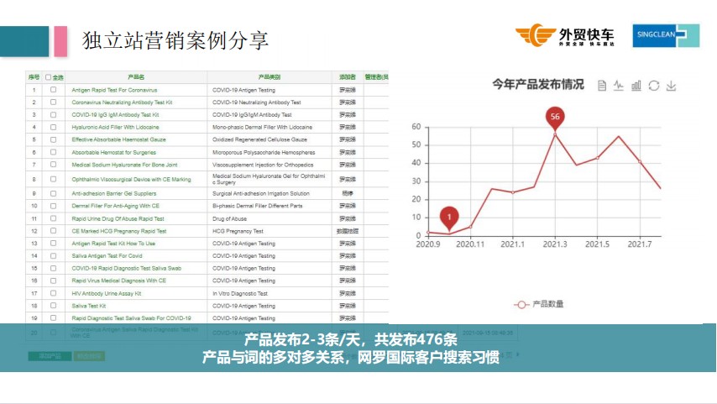Image resolution: width=717 pixels, height=404 pixels.
Task: Check the Ophthalmic Viscosurgical Device row
Action: point(54,179)
